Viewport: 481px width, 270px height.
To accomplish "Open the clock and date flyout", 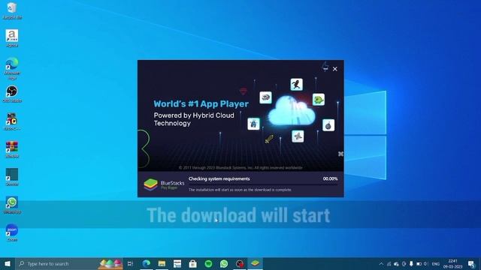I will click(452, 264).
